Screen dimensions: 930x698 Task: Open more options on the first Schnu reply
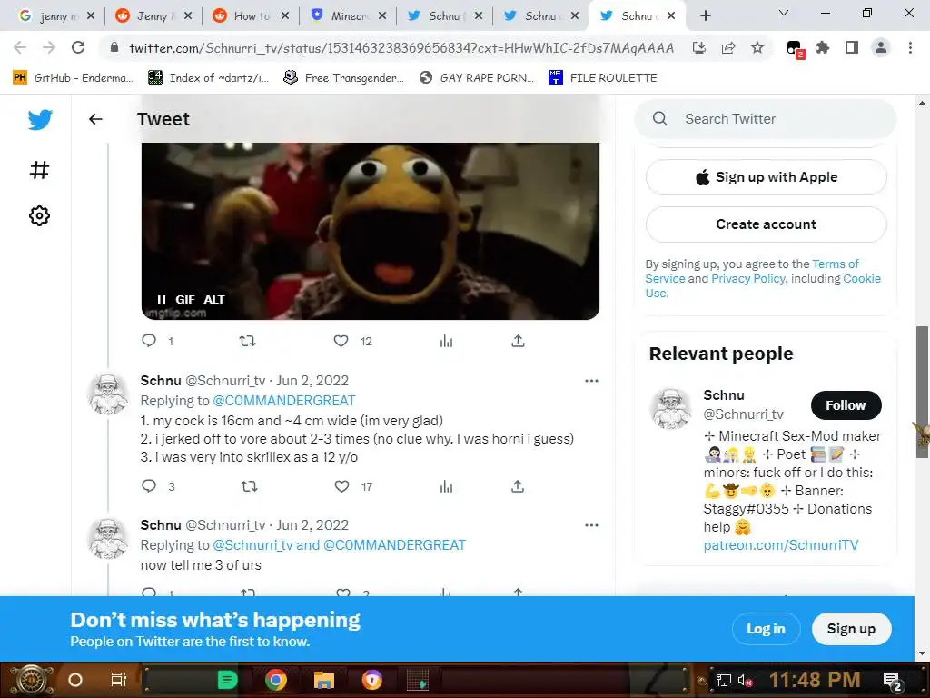[591, 381]
